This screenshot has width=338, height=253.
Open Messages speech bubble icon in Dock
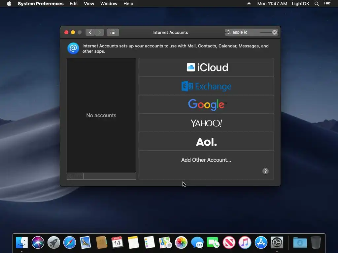(x=197, y=243)
